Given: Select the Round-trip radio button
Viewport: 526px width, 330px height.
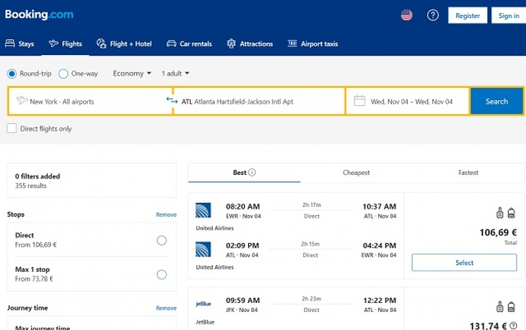Looking at the screenshot, I should pos(12,74).
